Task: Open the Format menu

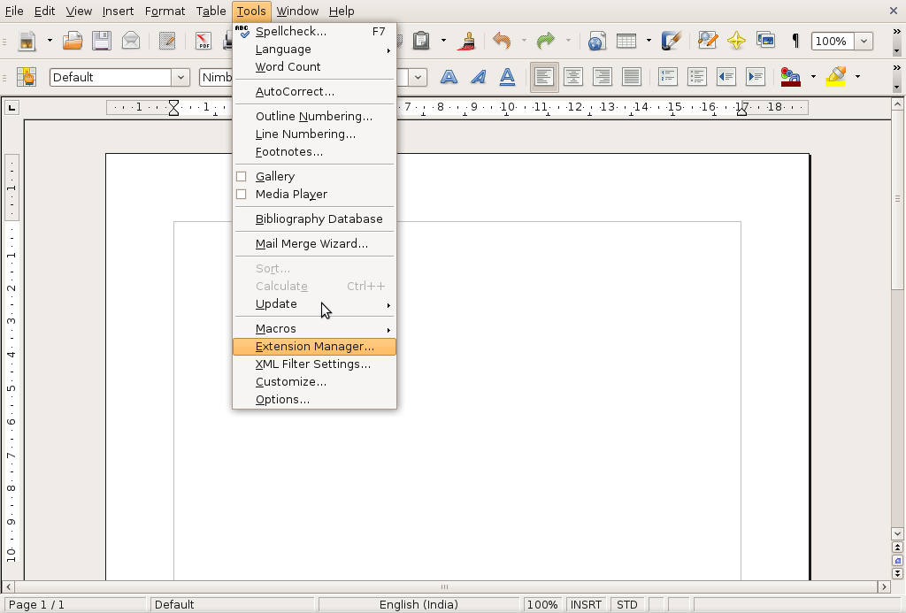Action: [165, 11]
